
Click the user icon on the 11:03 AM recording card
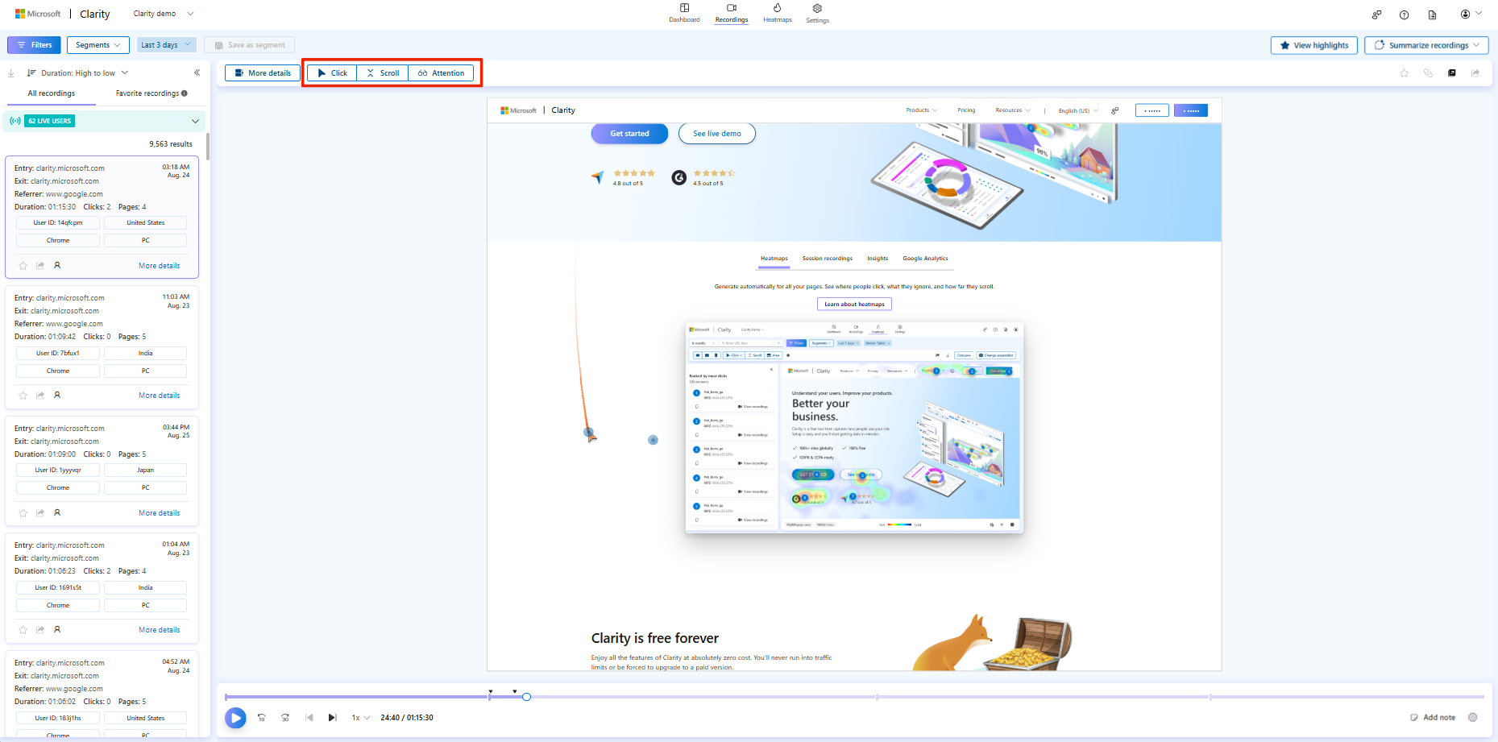57,395
